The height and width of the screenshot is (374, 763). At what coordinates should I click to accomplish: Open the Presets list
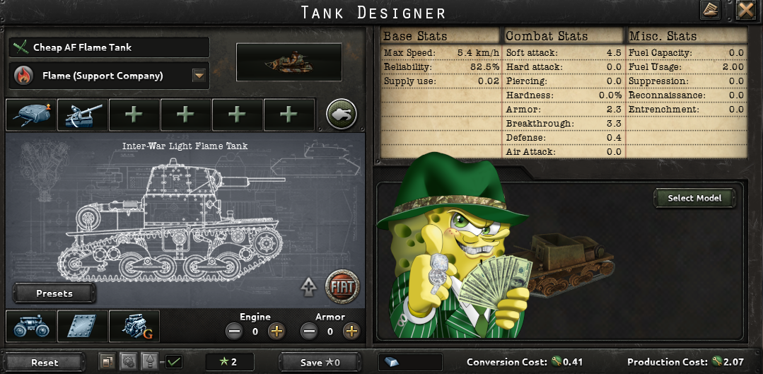tap(54, 293)
